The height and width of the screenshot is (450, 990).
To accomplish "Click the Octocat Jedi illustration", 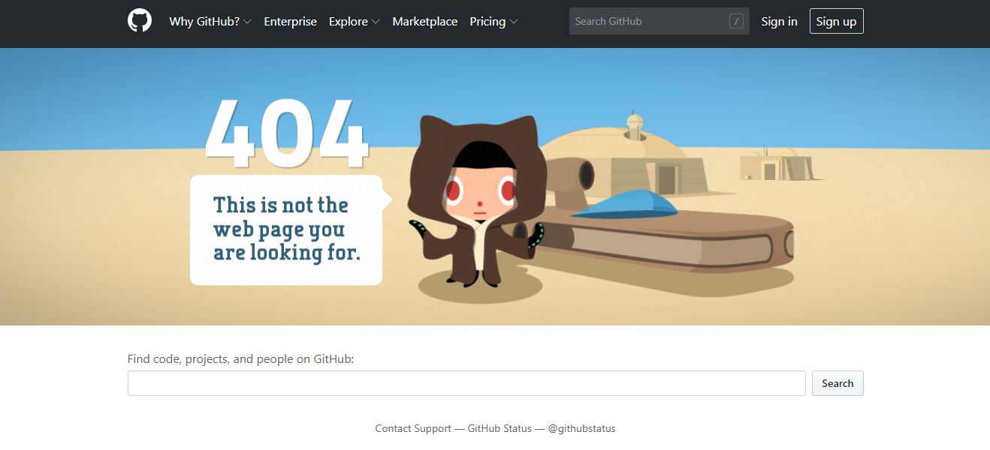I will pyautogui.click(x=477, y=201).
